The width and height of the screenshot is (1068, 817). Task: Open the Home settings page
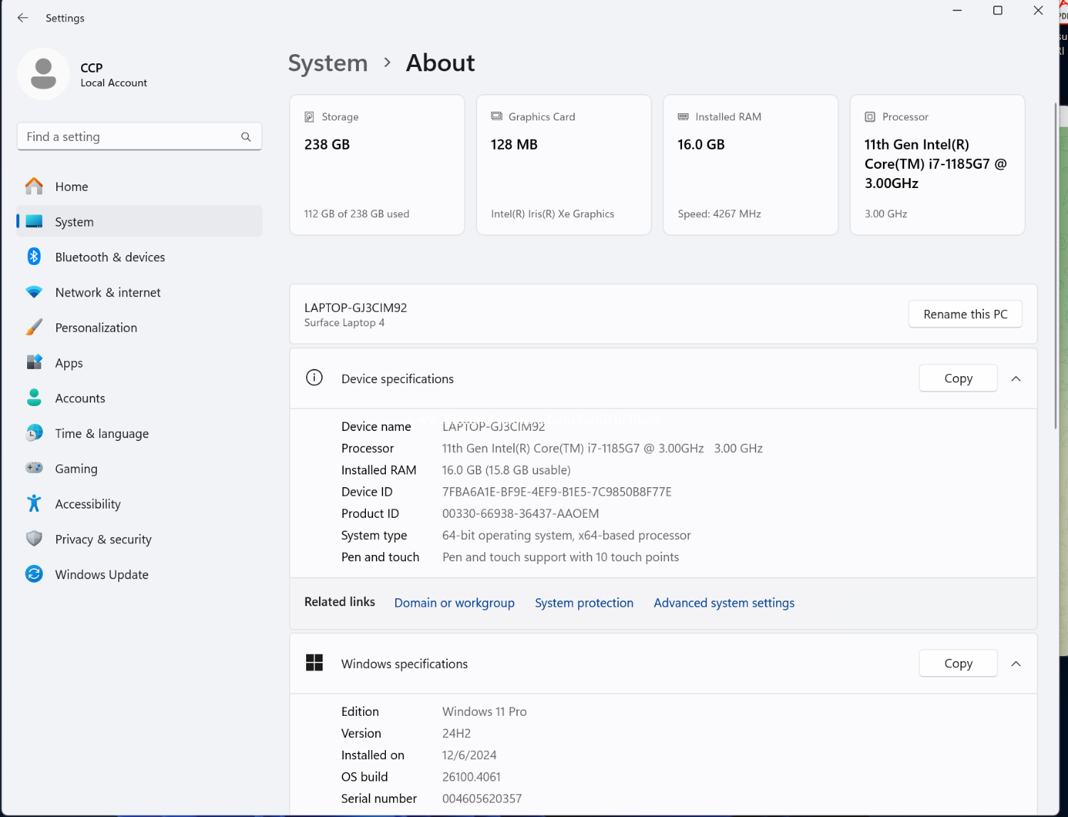140,187
